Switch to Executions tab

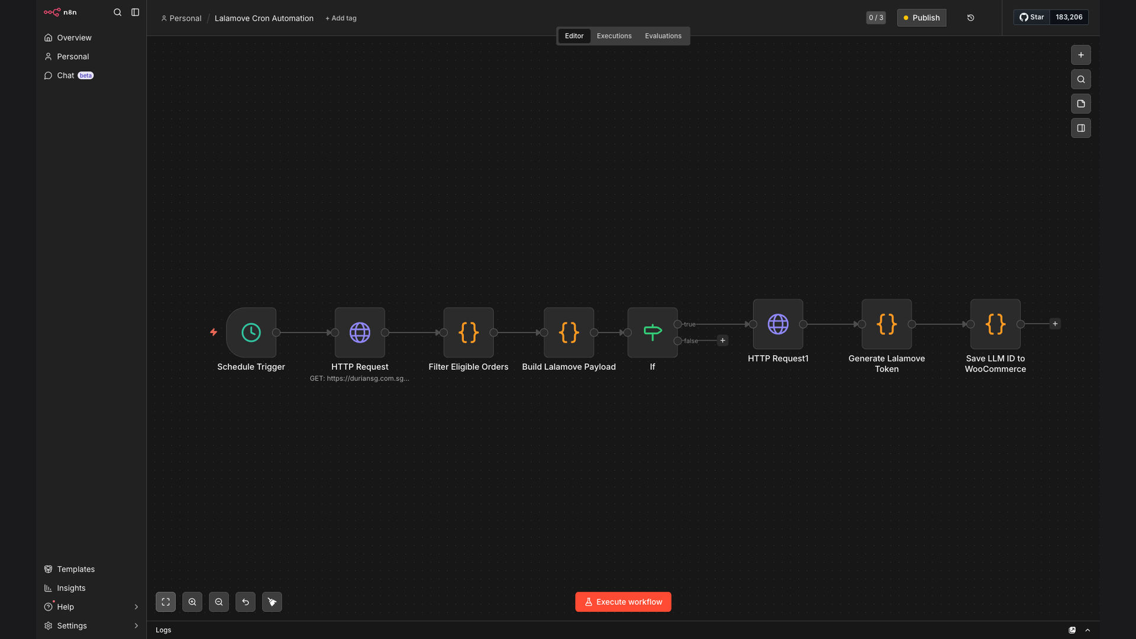tap(614, 36)
